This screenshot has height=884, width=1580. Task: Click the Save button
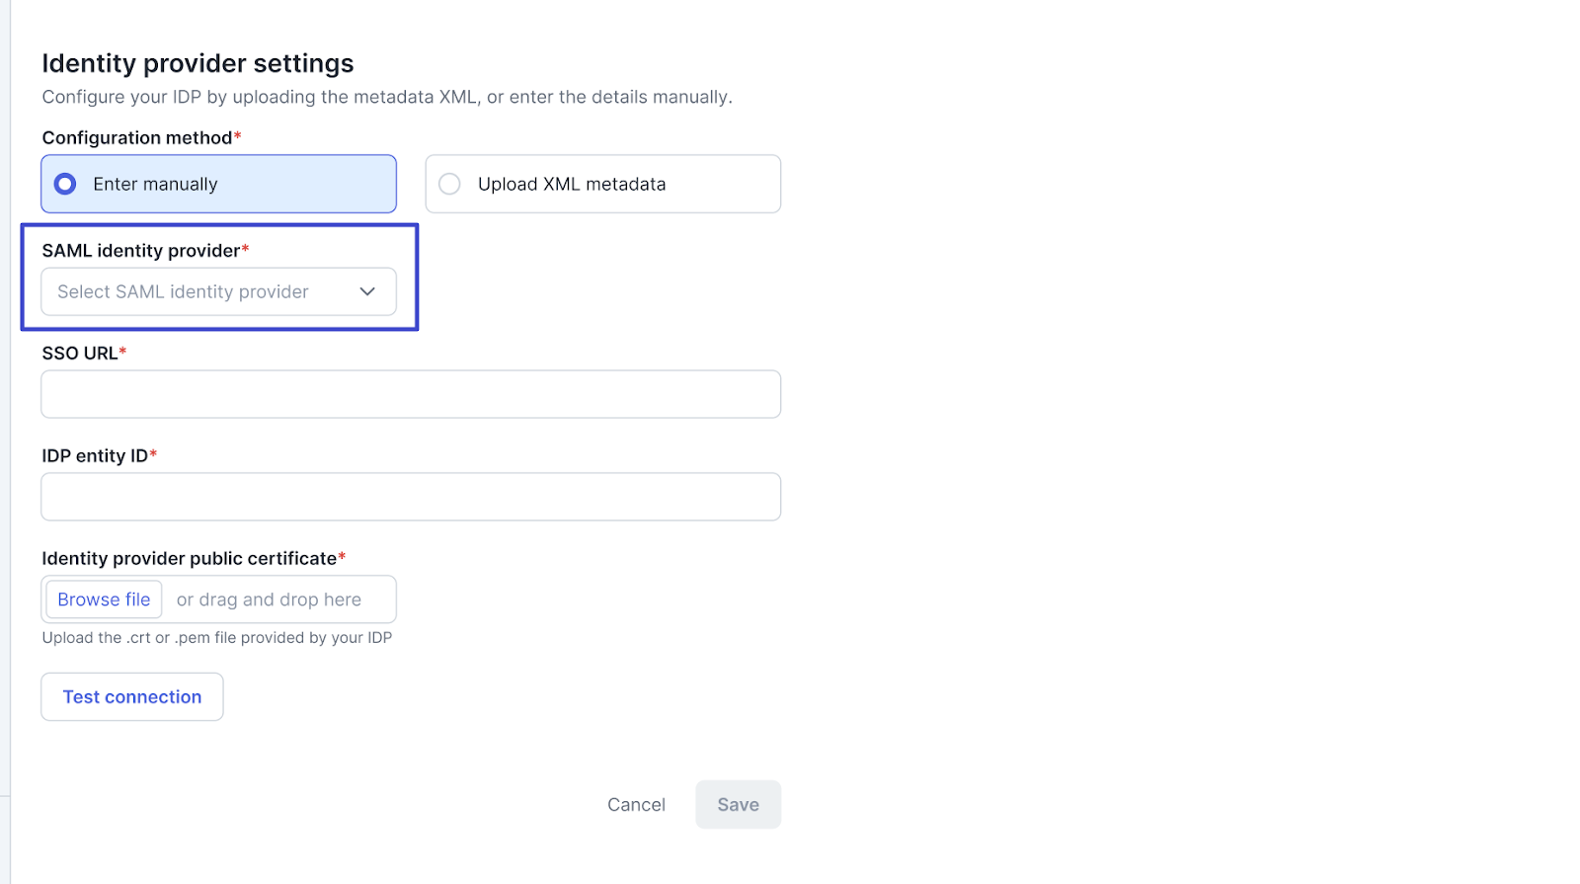(x=738, y=805)
